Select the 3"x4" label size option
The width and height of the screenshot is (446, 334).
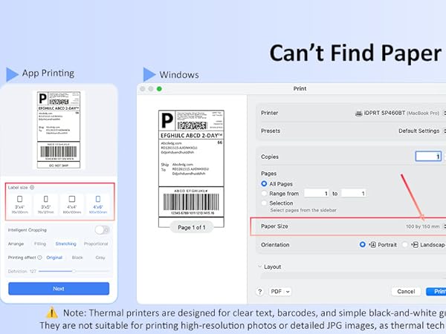[x=19, y=205]
